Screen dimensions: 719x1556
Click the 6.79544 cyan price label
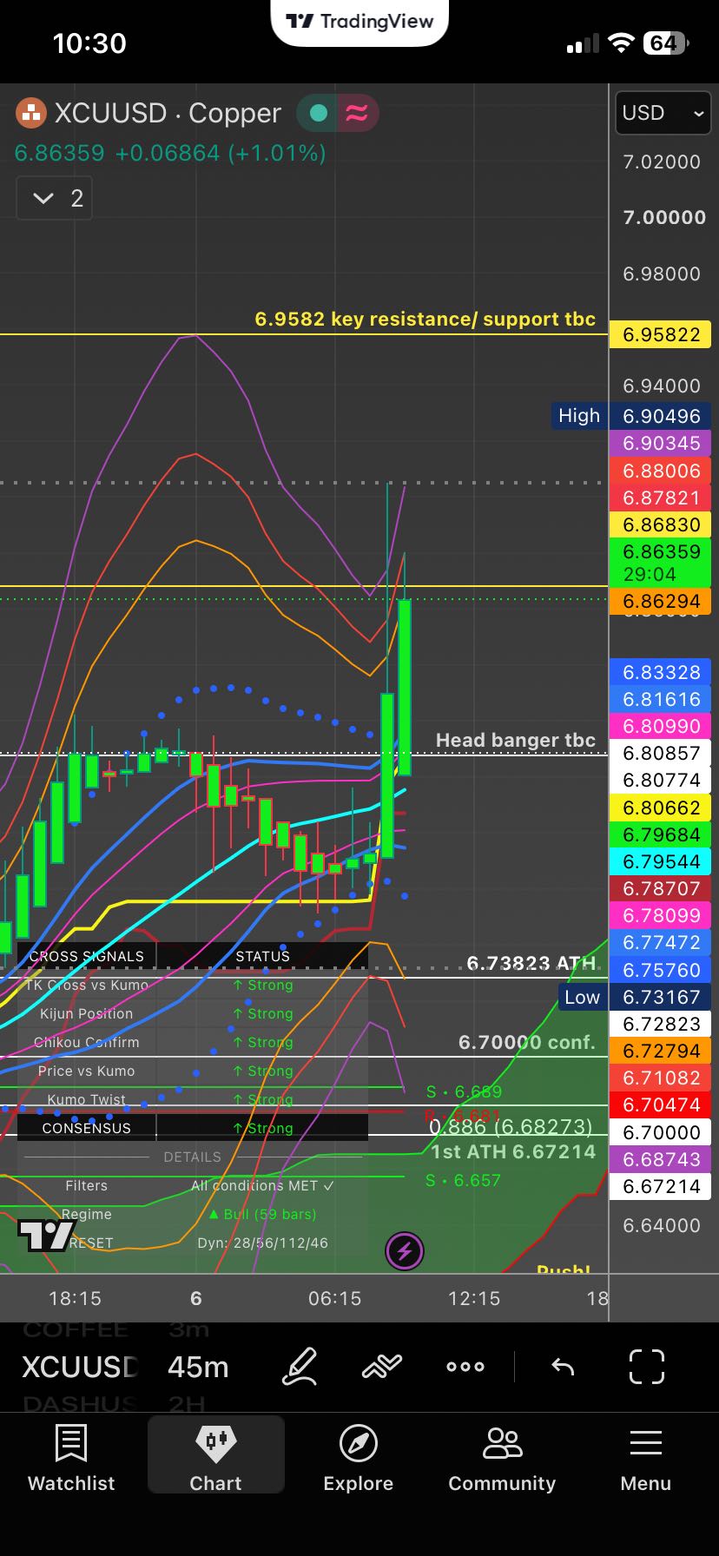point(661,861)
